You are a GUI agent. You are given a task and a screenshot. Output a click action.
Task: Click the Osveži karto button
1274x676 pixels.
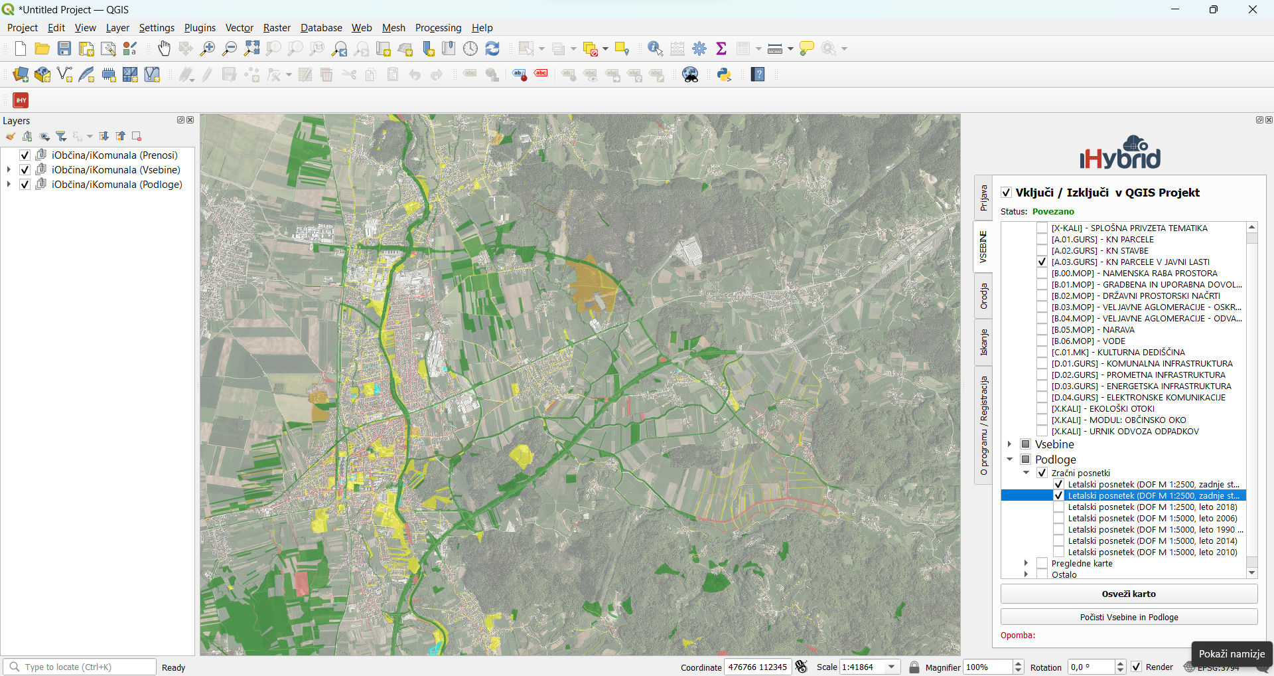[x=1129, y=594]
